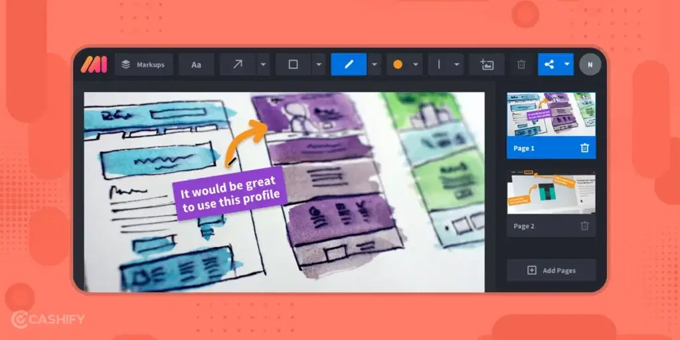Expand the arrow tool dropdown
The width and height of the screenshot is (680, 340).
(263, 64)
